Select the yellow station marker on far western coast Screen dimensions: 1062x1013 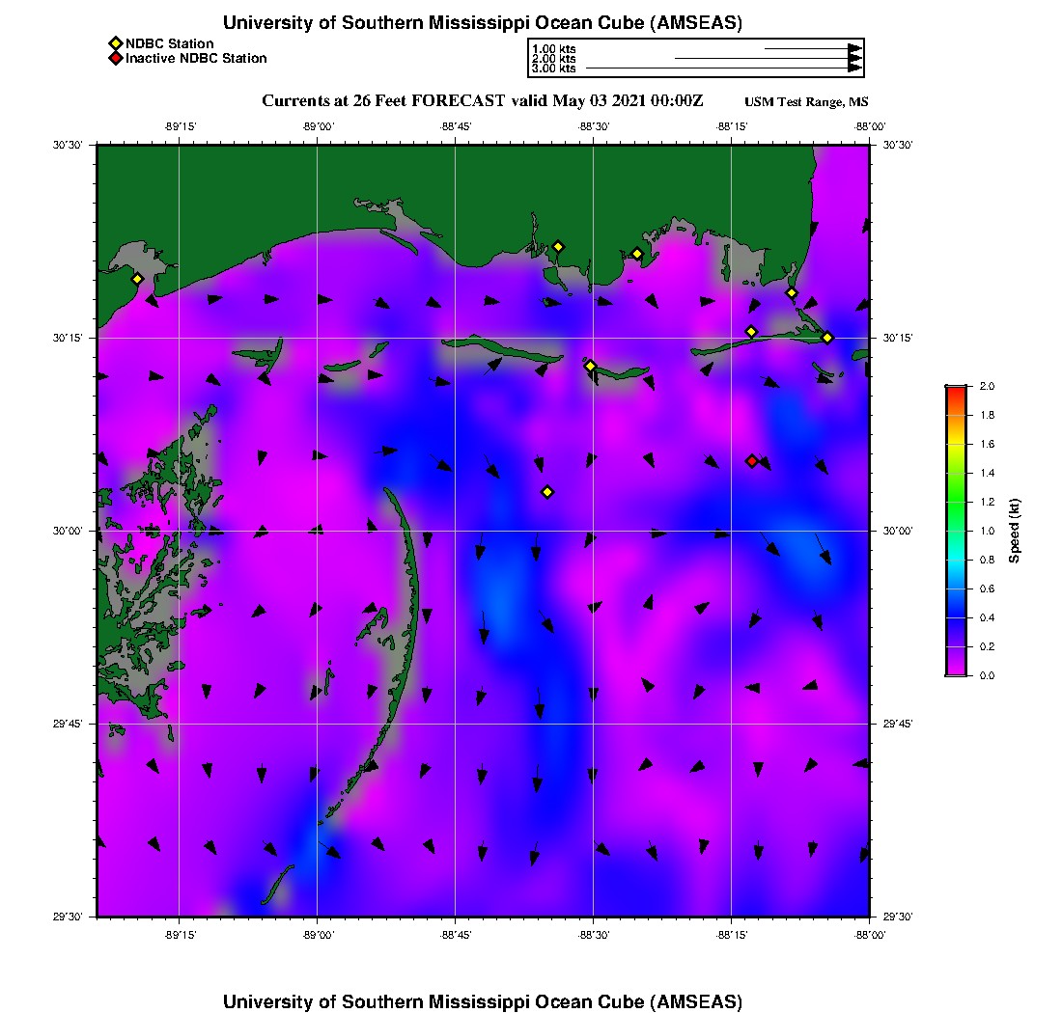tap(138, 279)
